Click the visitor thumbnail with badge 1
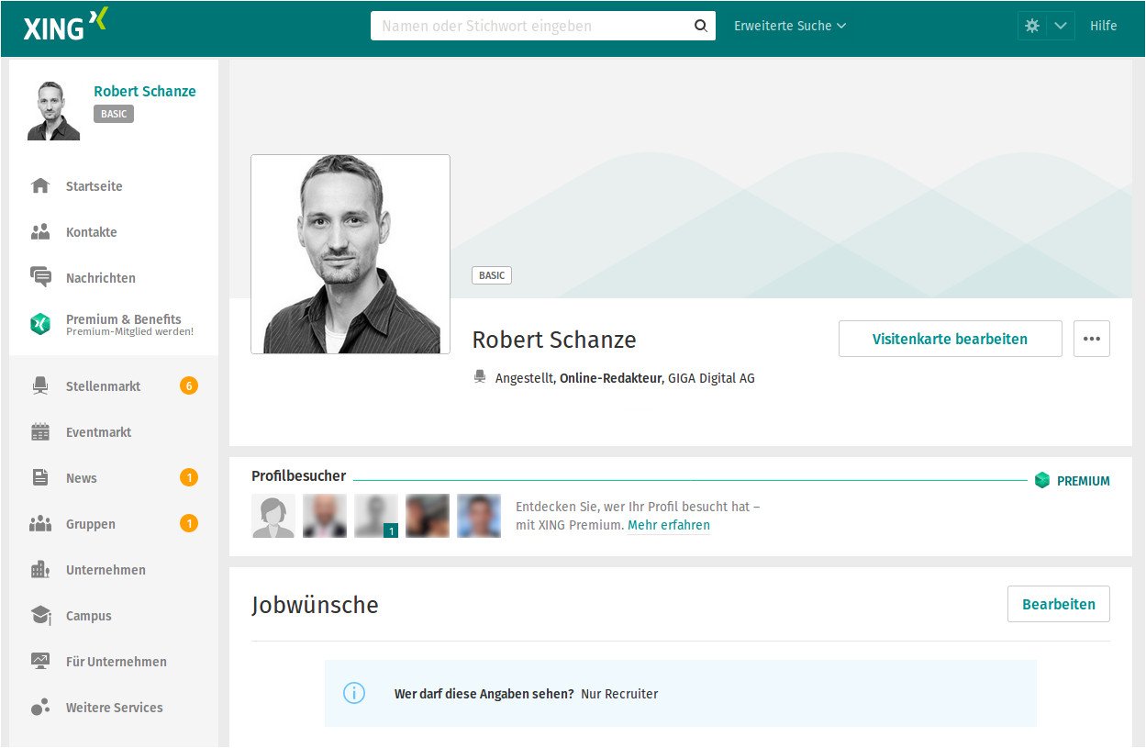This screenshot has width=1146, height=748. coord(376,516)
